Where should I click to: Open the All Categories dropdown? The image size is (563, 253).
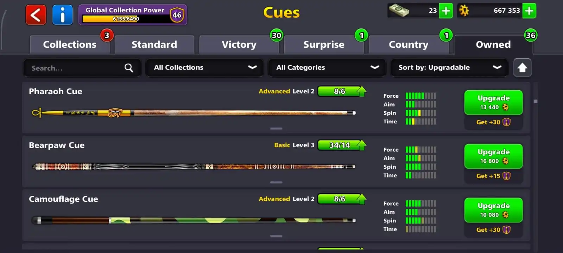[x=327, y=67]
